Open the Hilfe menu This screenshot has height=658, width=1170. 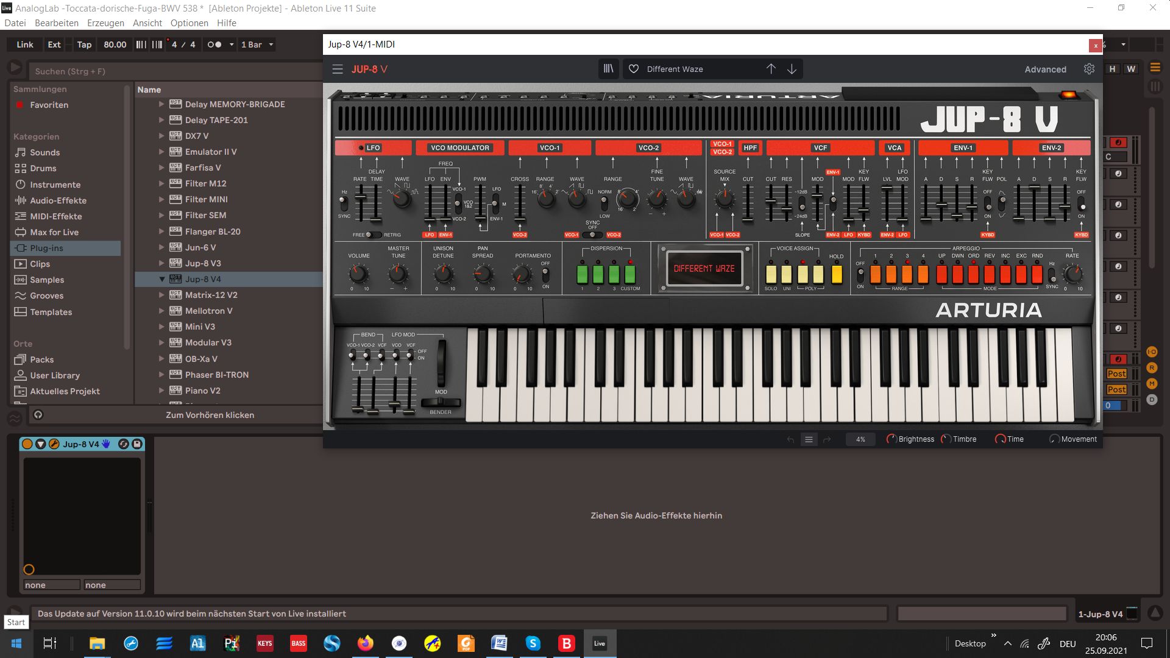click(x=227, y=23)
